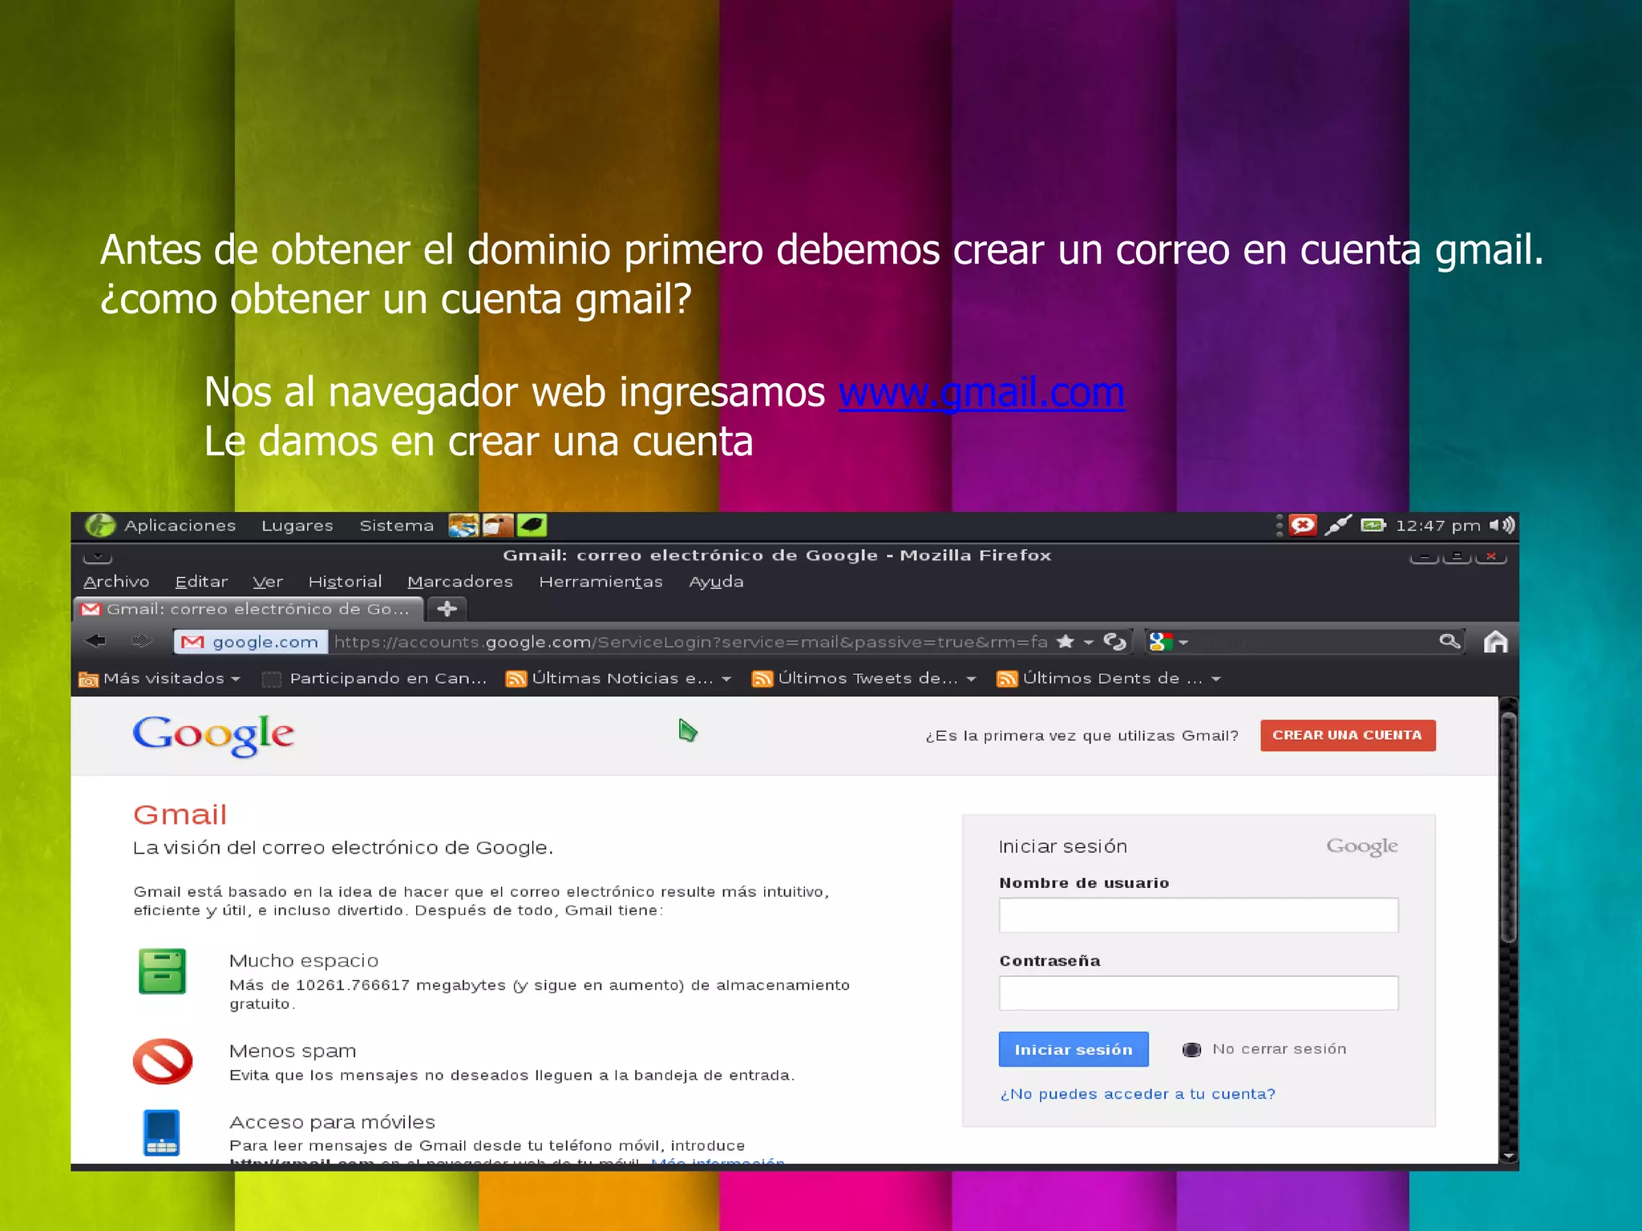Click the RSS icon of Últimos Tweets
Screen dimensions: 1642x1231
point(762,680)
